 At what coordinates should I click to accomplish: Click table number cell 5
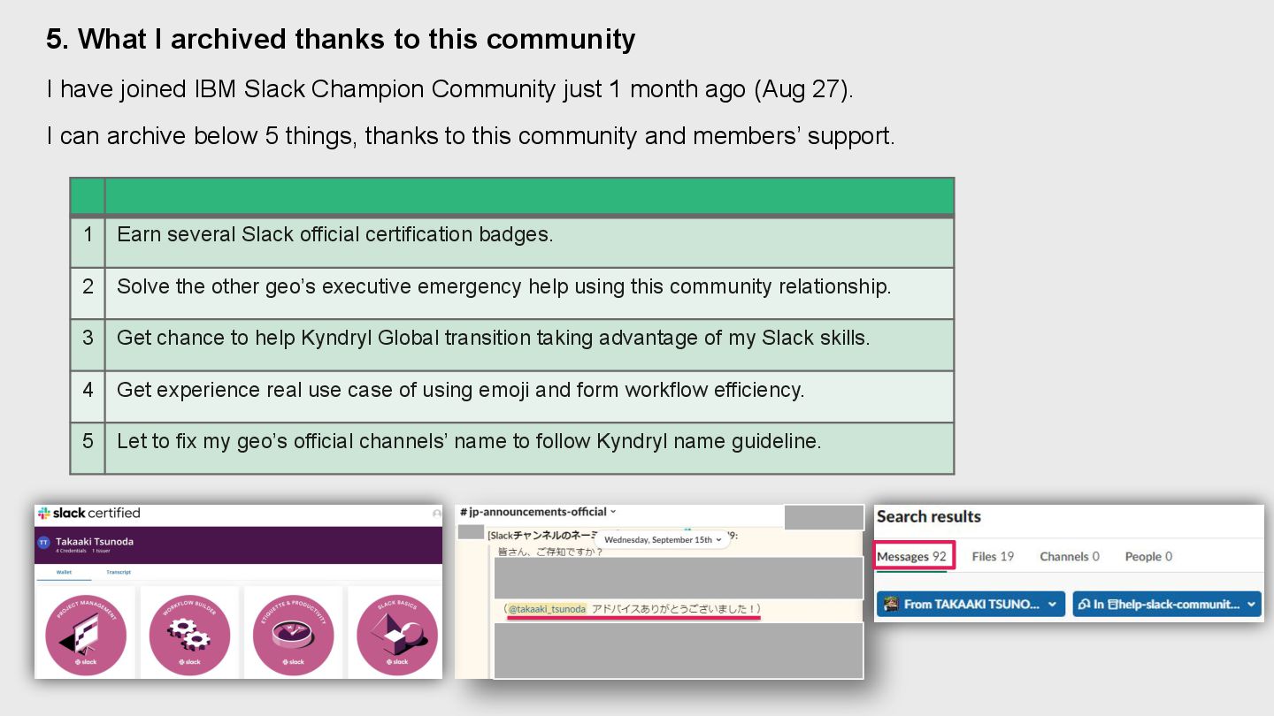pos(88,448)
